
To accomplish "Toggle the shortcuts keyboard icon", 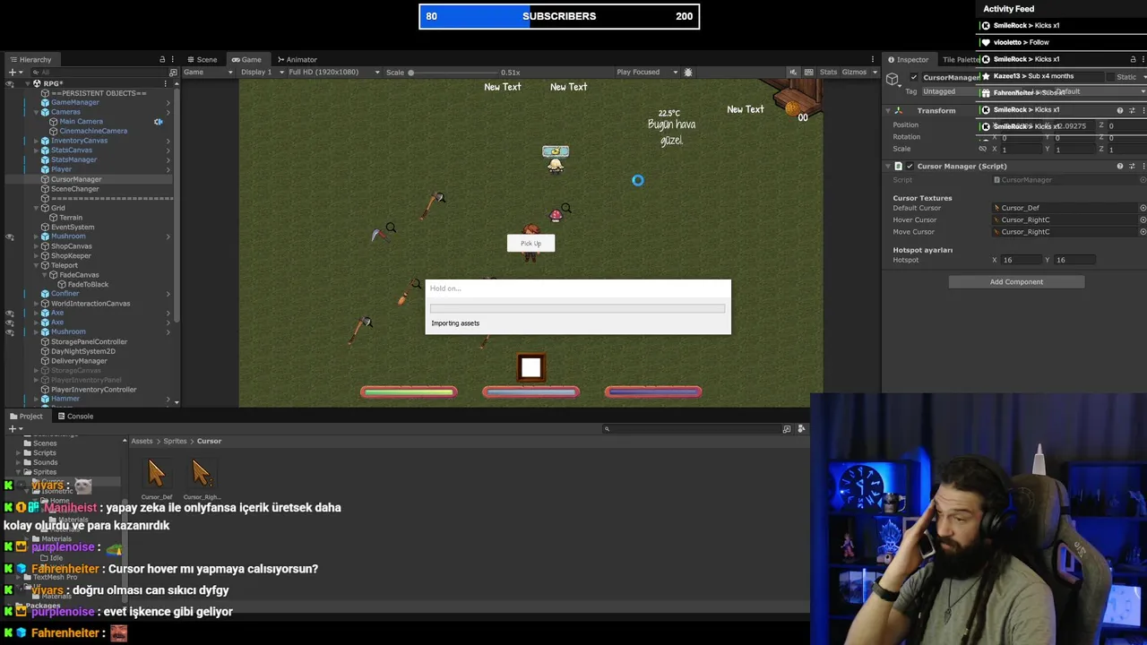I will pyautogui.click(x=808, y=72).
